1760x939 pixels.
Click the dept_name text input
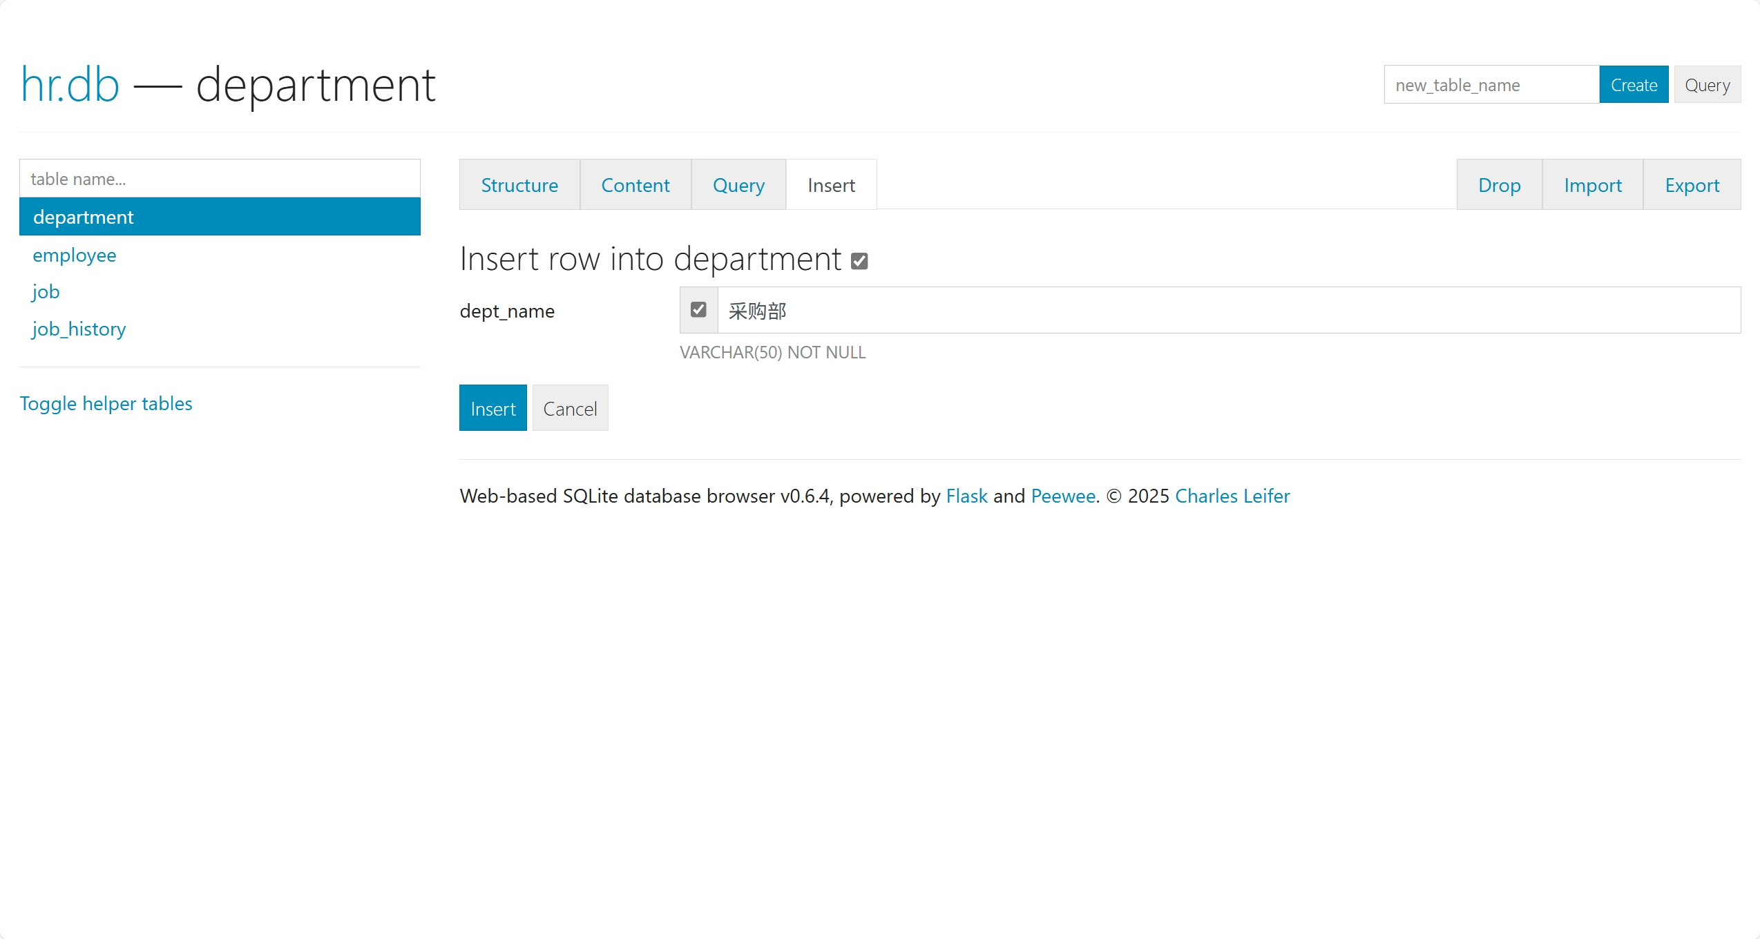point(1228,310)
